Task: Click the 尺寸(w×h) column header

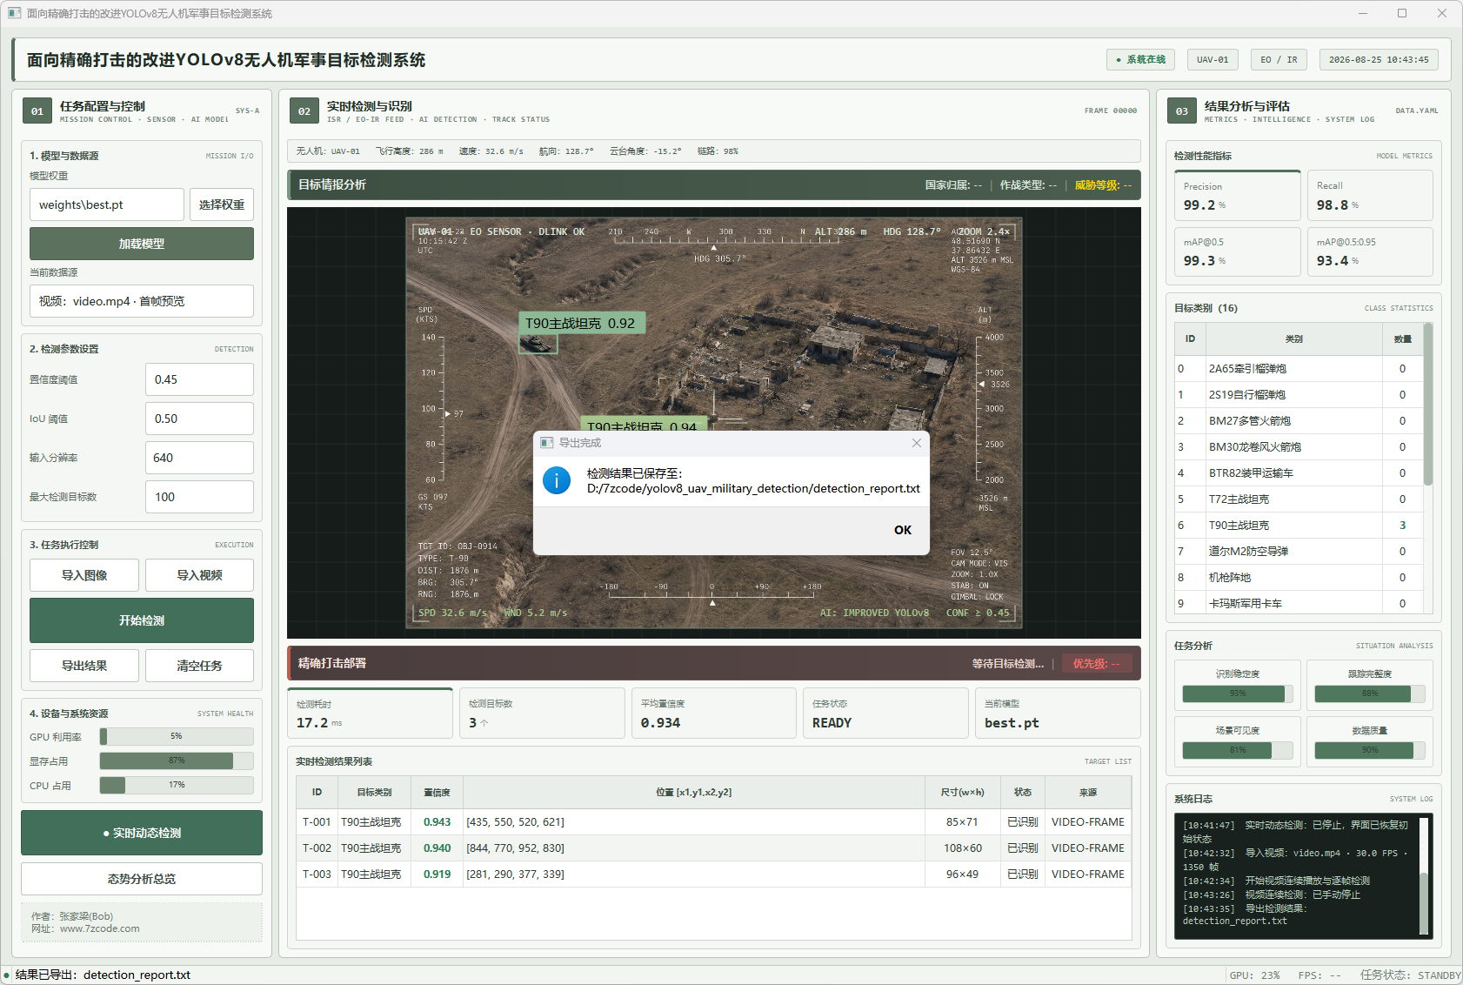Action: coord(962,793)
